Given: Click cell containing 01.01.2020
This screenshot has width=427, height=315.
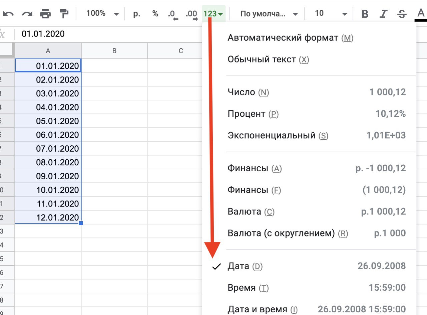Looking at the screenshot, I should coord(48,66).
